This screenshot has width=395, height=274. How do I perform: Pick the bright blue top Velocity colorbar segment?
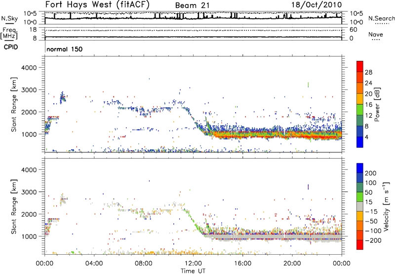360,168
